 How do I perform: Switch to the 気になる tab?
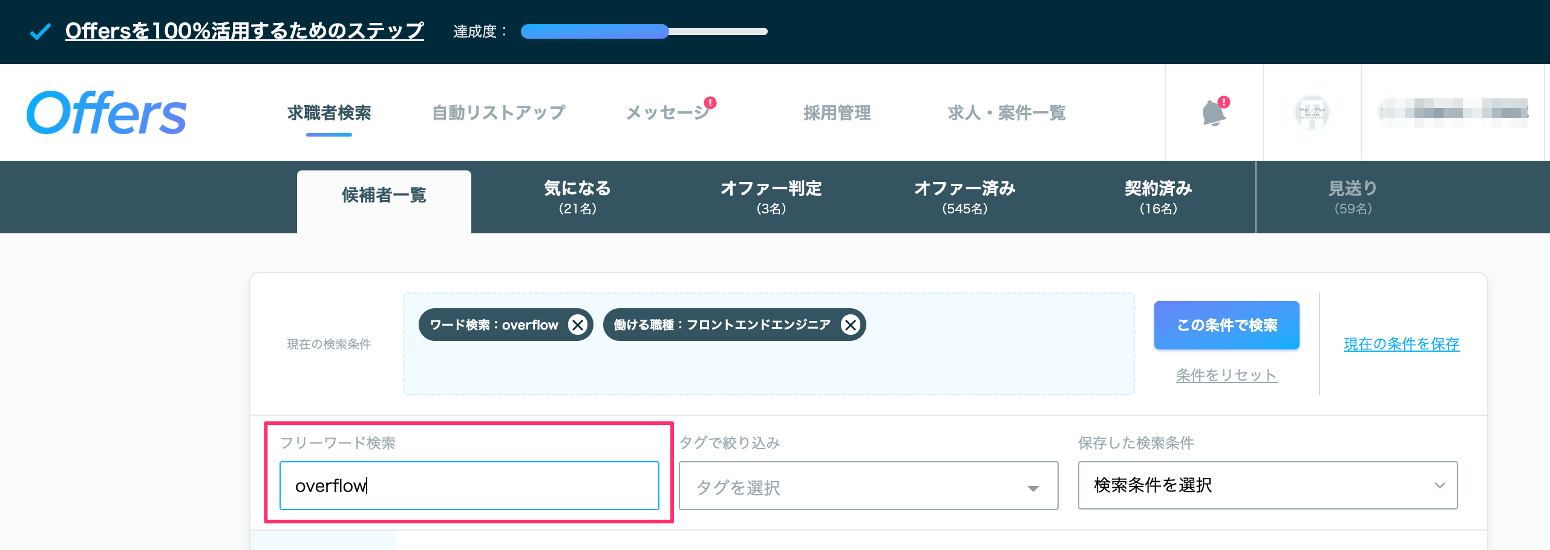click(577, 197)
